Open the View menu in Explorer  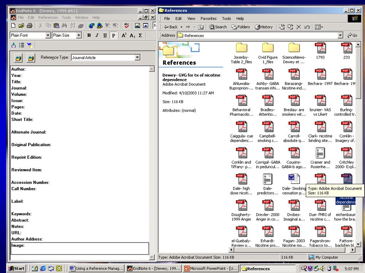click(x=191, y=19)
